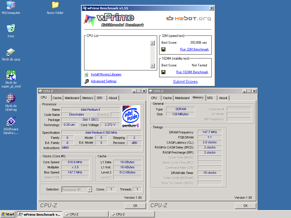Switch to Mainboard tab in right CPU-Z window
The height and width of the screenshot is (218, 291).
tap(182, 98)
